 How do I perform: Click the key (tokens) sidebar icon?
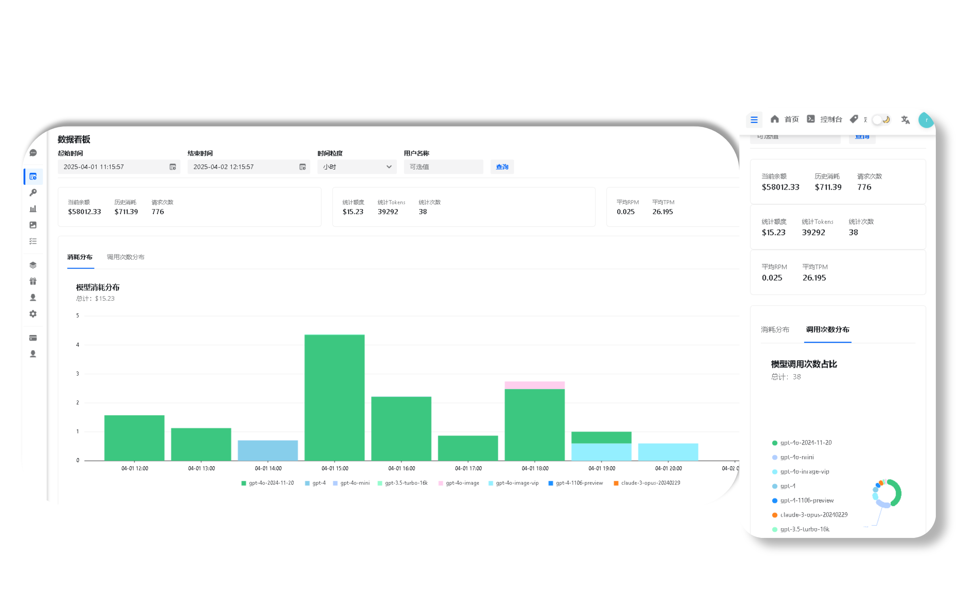pyautogui.click(x=33, y=192)
